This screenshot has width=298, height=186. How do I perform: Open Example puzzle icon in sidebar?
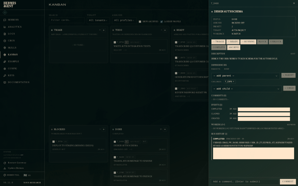[x=5, y=62]
